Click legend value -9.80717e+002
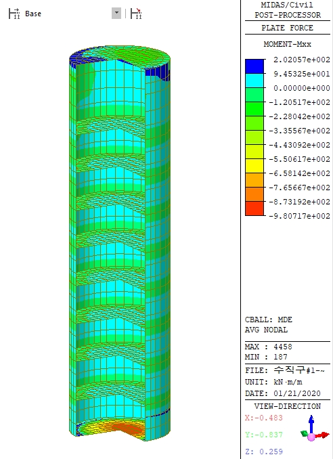333x459 pixels. coord(300,216)
